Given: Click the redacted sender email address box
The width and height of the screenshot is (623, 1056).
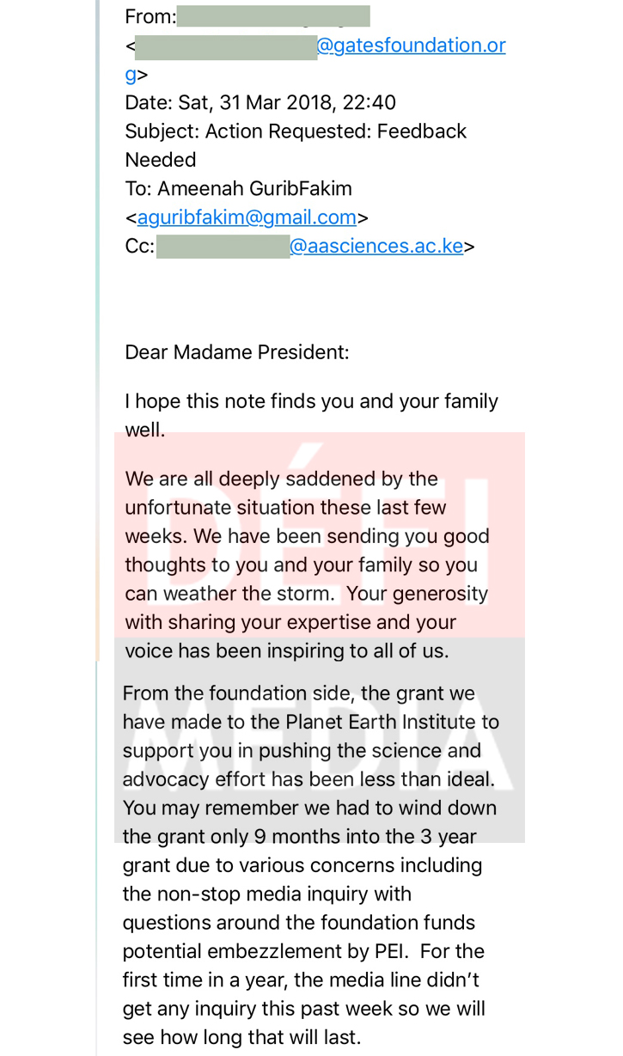Looking at the screenshot, I should click(x=225, y=46).
